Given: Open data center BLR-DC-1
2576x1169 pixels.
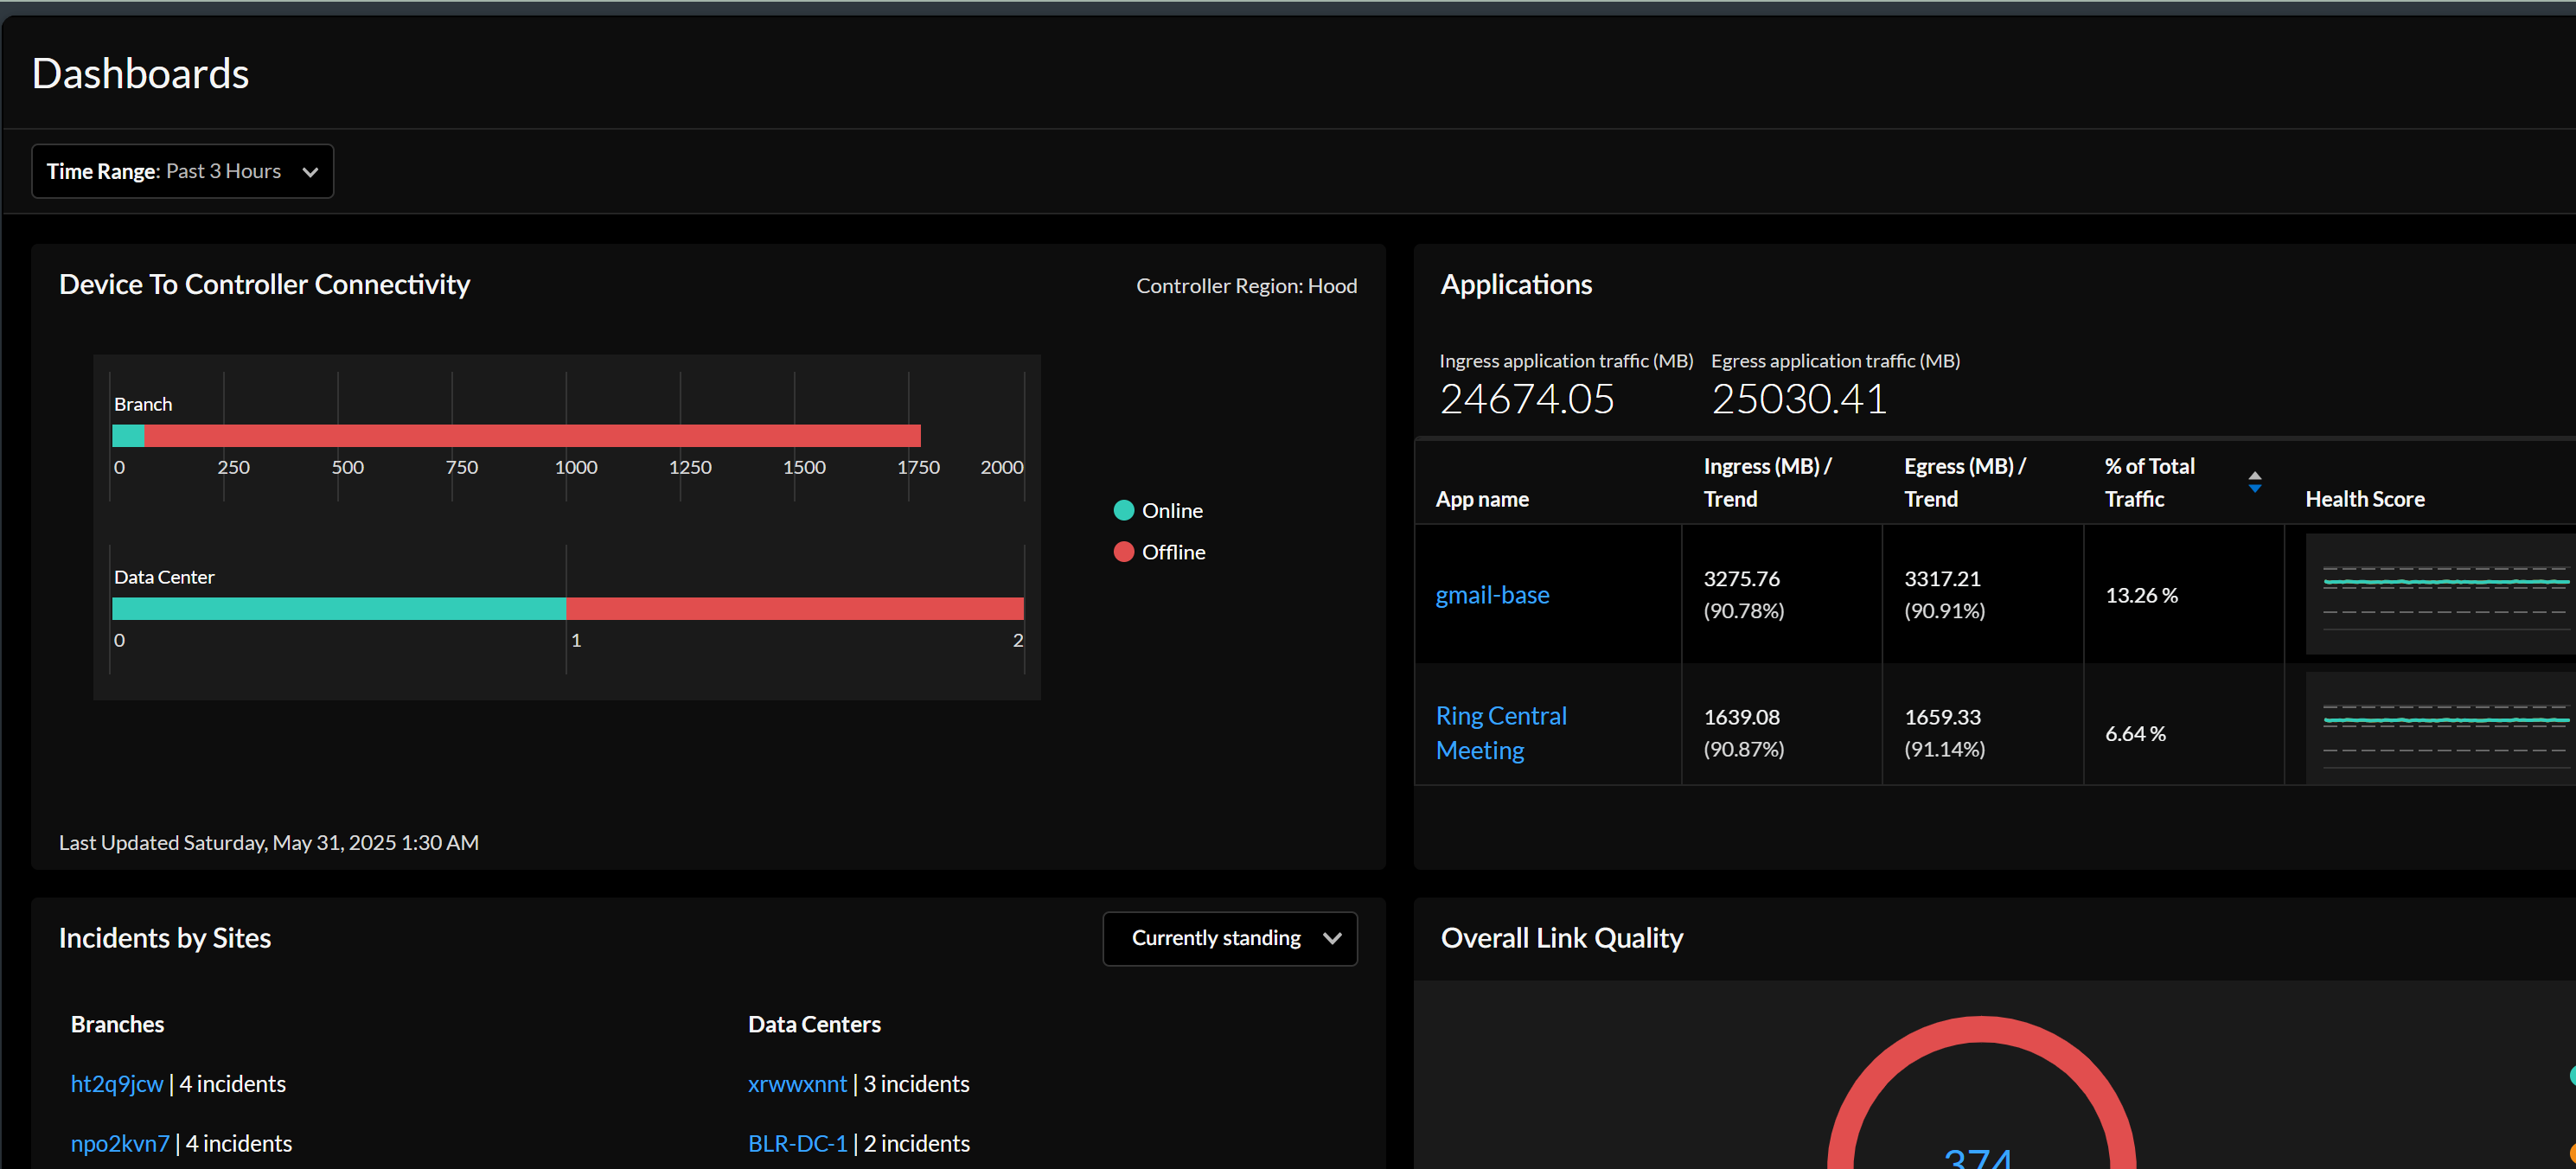Looking at the screenshot, I should [x=797, y=1143].
